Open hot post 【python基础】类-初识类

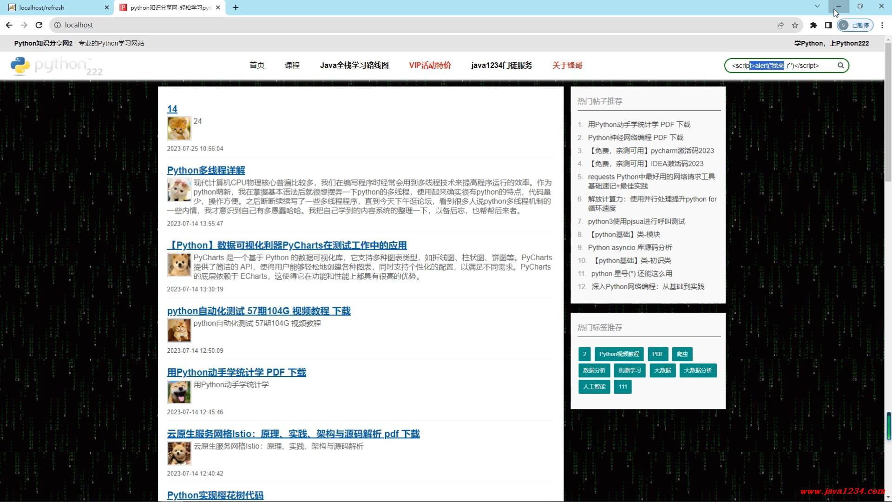click(x=631, y=260)
